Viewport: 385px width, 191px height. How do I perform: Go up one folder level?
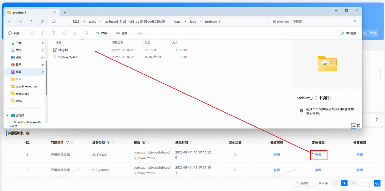tap(31, 21)
